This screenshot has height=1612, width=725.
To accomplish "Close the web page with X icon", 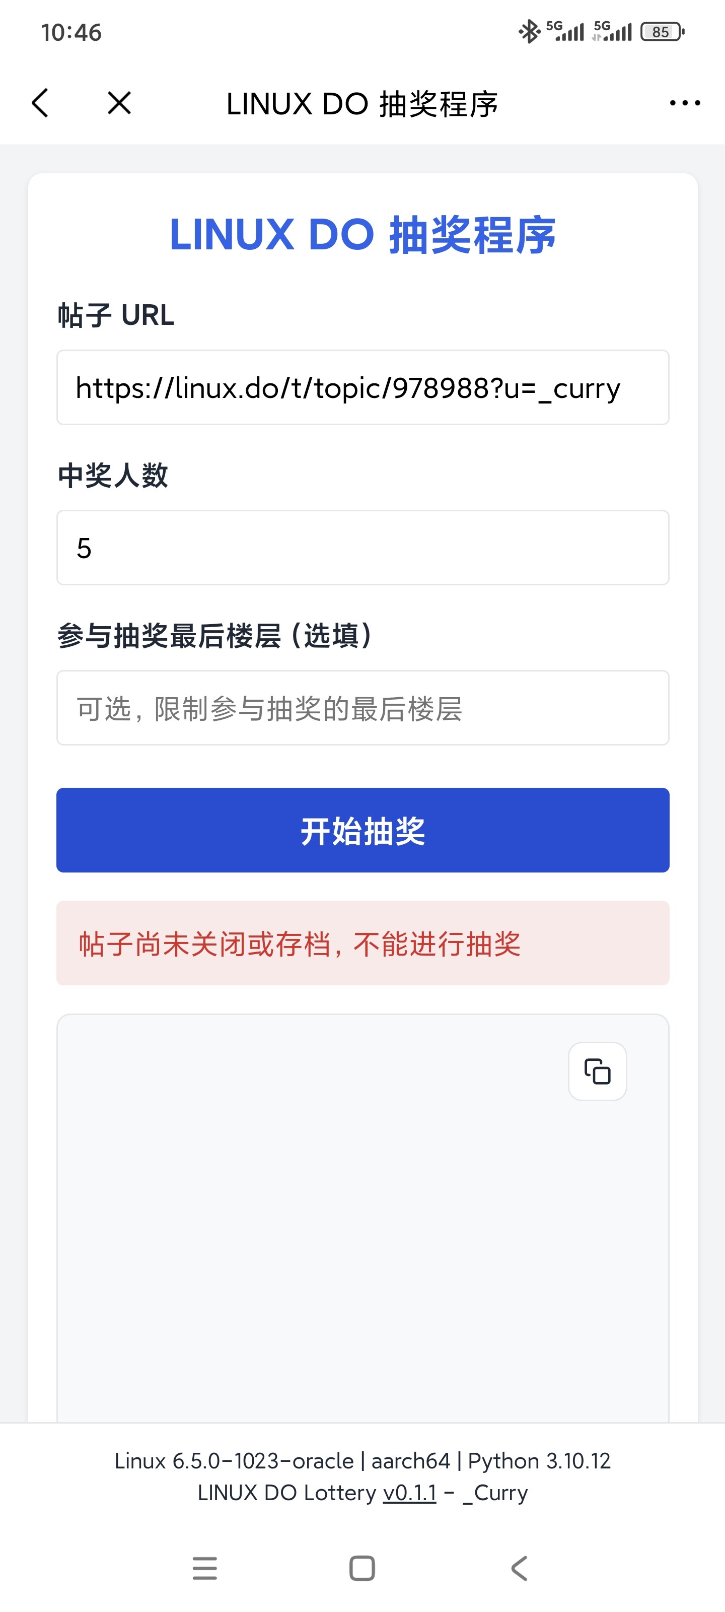I will click(119, 103).
